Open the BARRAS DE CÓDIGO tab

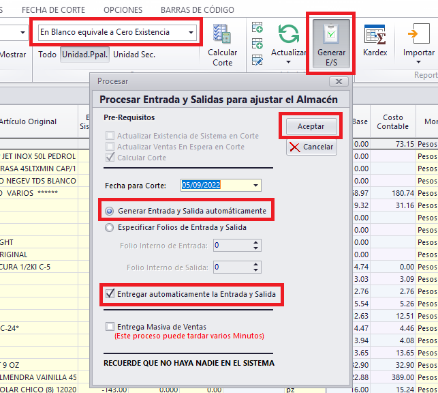click(x=198, y=10)
